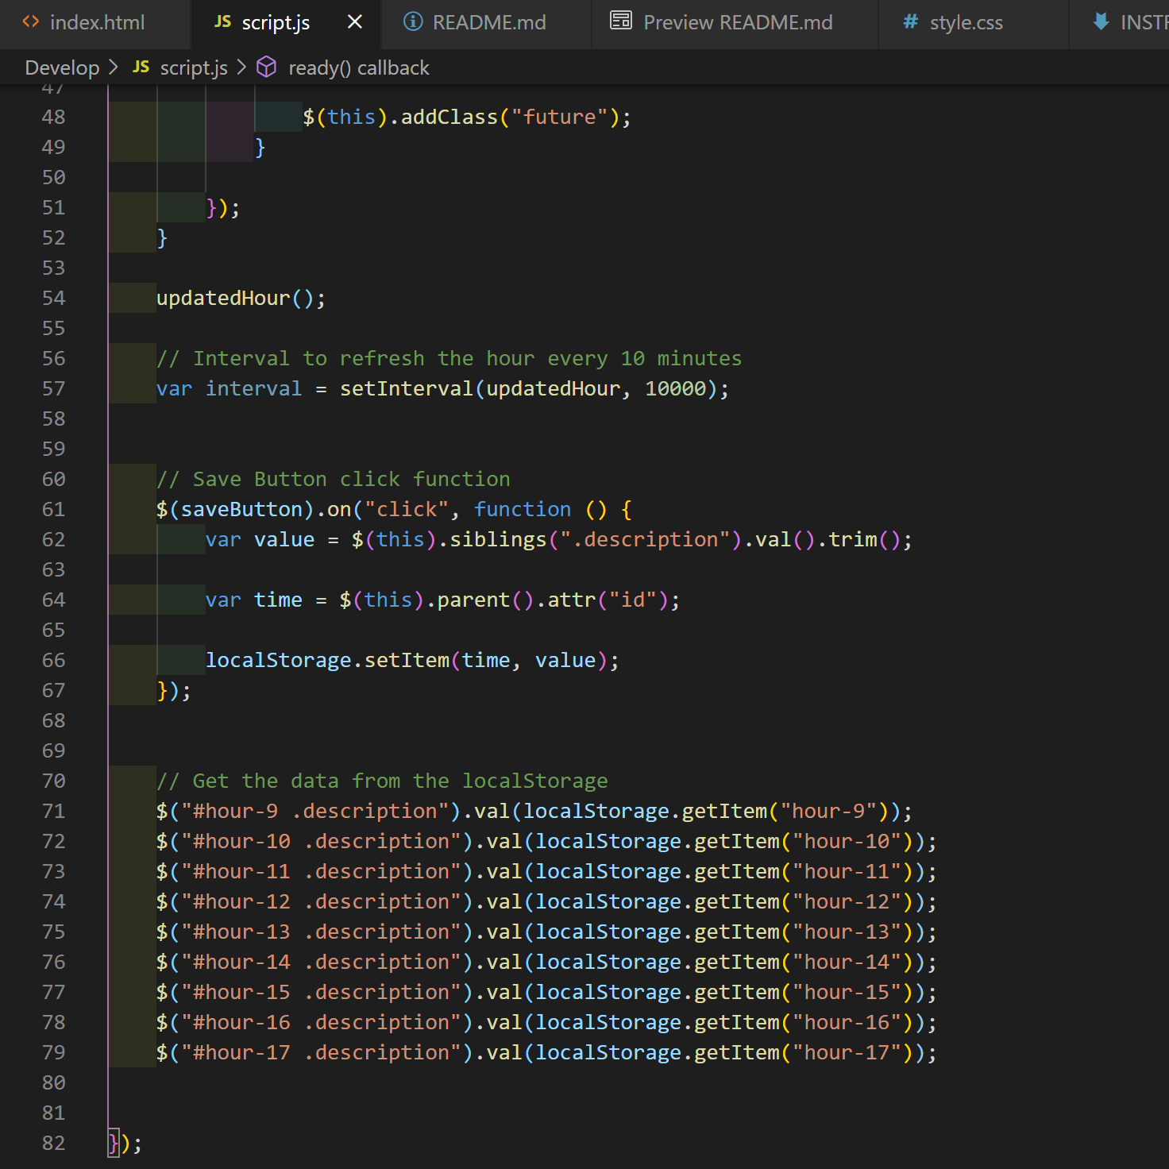Click attr("id") on line 64
The width and height of the screenshot is (1169, 1169).
tap(608, 600)
